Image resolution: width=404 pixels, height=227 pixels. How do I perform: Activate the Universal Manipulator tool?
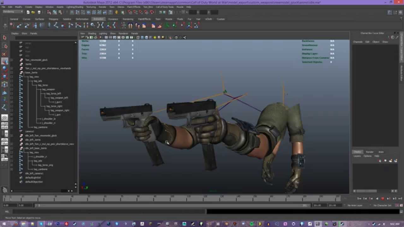(x=4, y=84)
